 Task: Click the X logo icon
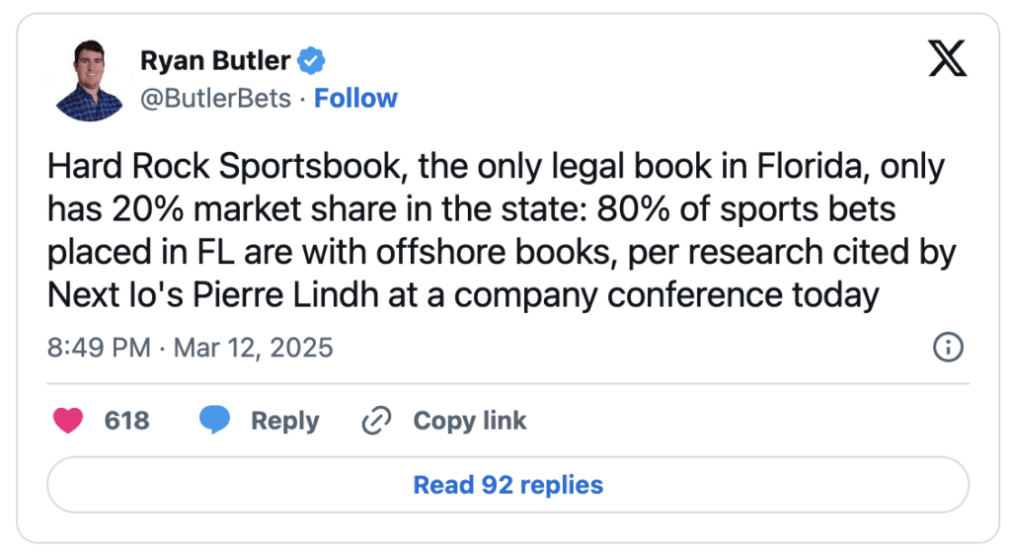(x=948, y=60)
